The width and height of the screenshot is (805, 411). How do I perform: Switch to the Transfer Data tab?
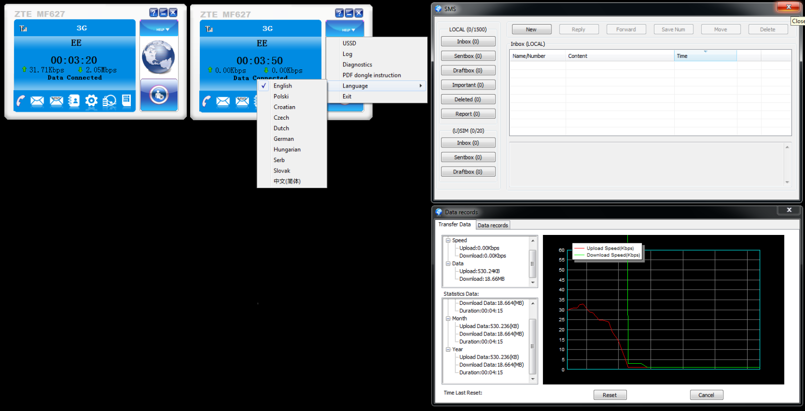click(454, 224)
